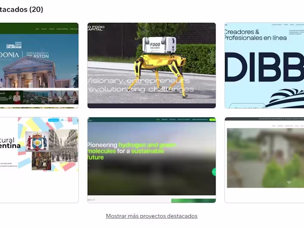Open the blurred house garden project thumbnail

click(264, 160)
